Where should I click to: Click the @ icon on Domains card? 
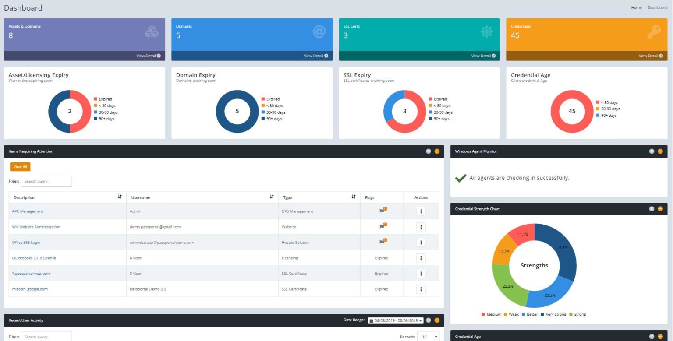(319, 32)
